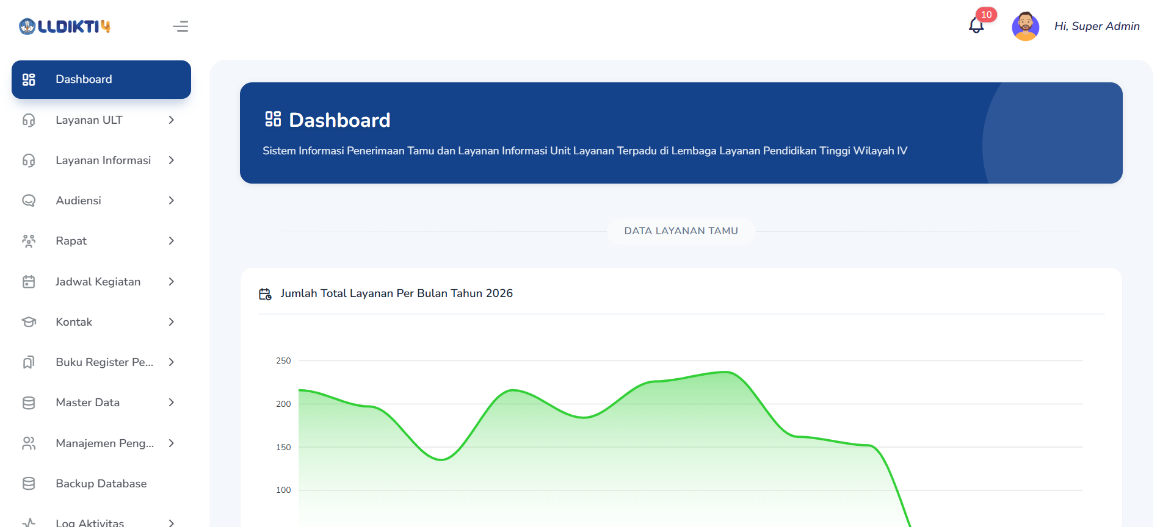The image size is (1160, 527).
Task: Expand the Buku Register chevron arrow
Action: pyautogui.click(x=172, y=362)
